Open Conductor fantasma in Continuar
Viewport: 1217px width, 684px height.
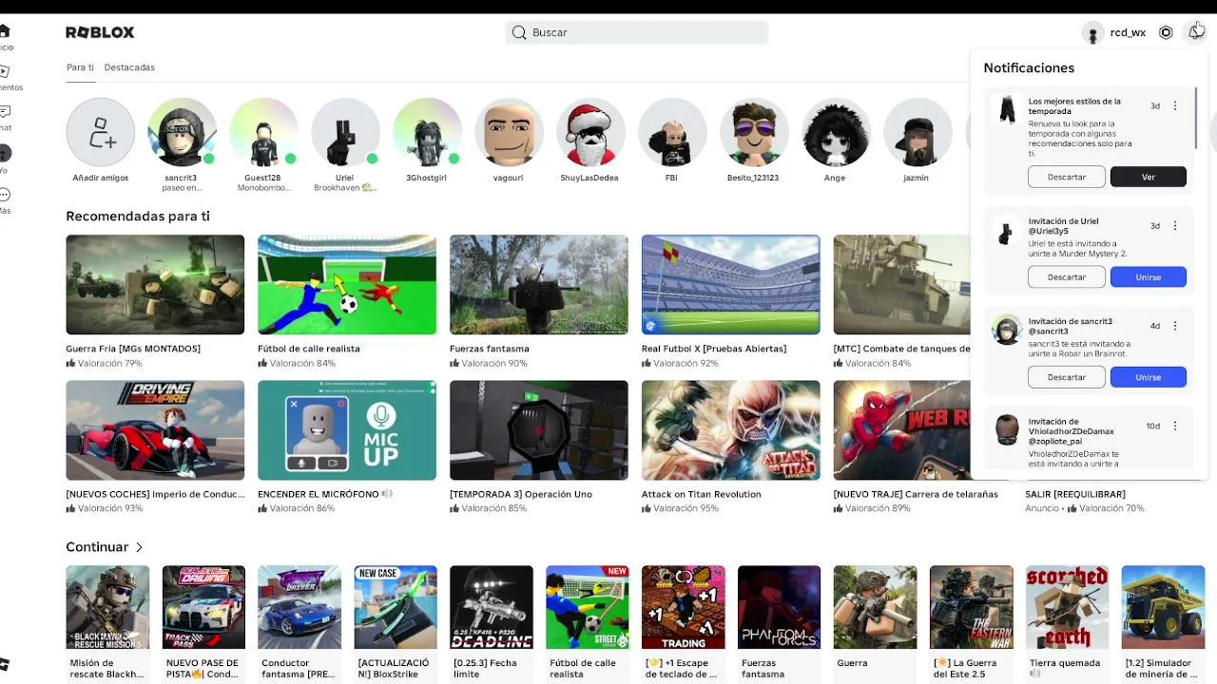point(299,608)
